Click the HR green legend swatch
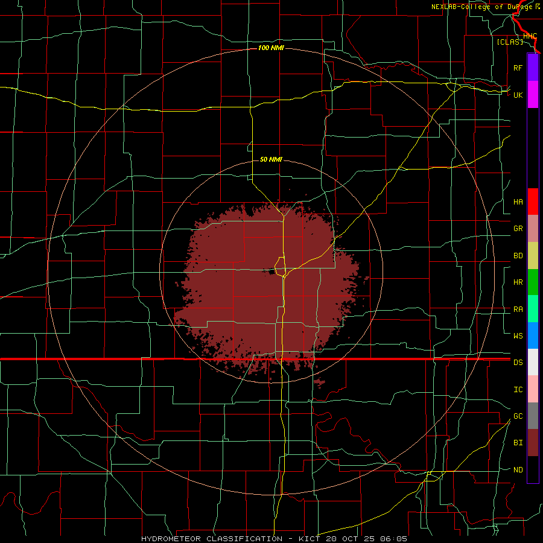This screenshot has height=543, width=543. (x=533, y=282)
